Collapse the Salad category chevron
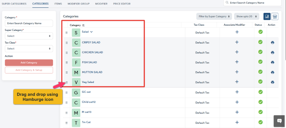The image size is (286, 128). (91, 32)
